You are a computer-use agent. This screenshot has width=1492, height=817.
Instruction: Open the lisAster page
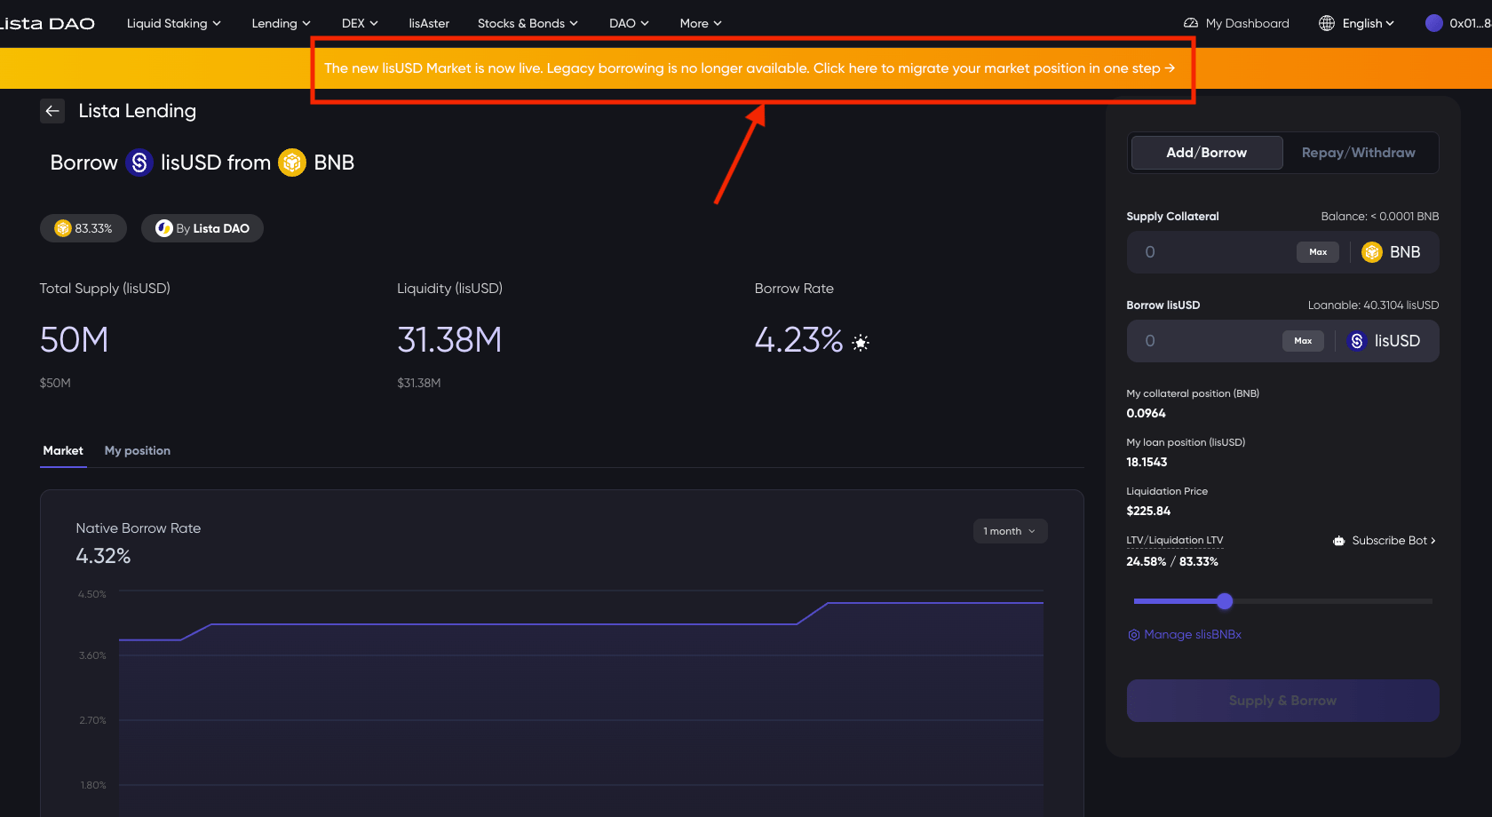pyautogui.click(x=429, y=23)
